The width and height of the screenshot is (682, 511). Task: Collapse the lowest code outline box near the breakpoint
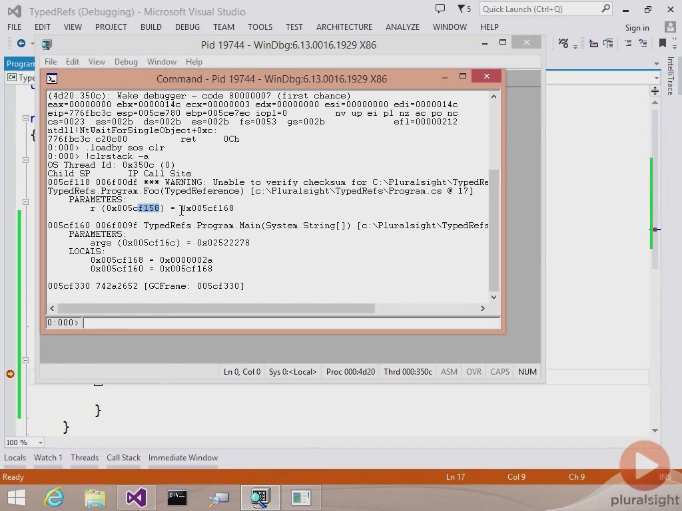click(25, 360)
